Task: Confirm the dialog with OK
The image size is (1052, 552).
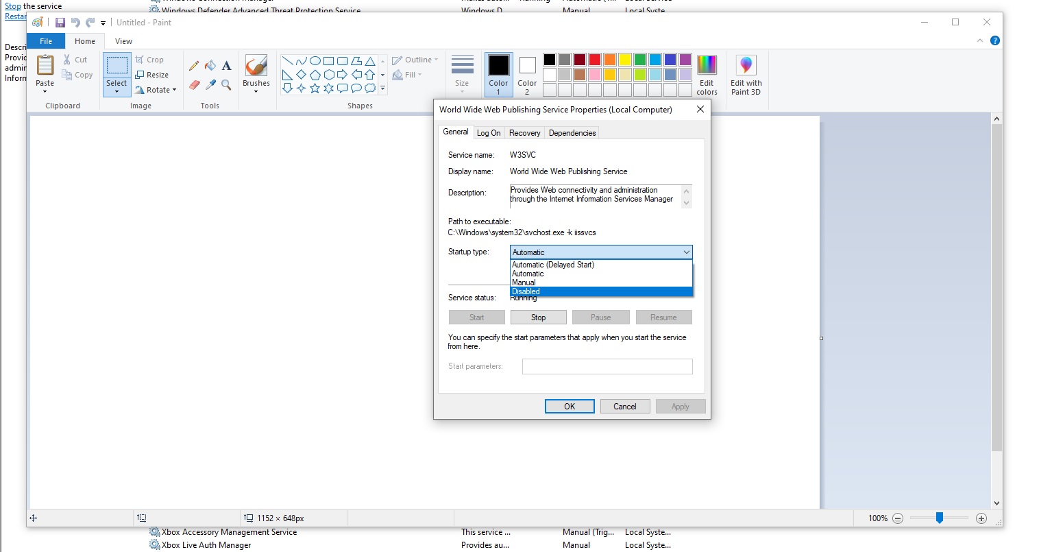Action: [x=570, y=407]
